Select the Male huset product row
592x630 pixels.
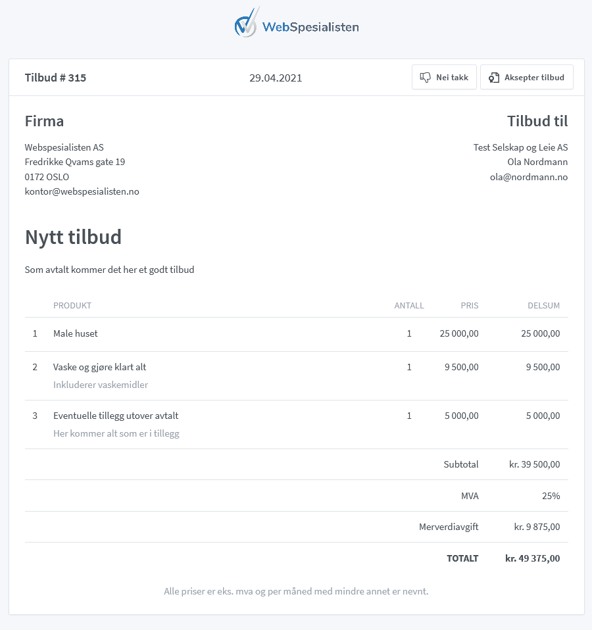coord(76,333)
